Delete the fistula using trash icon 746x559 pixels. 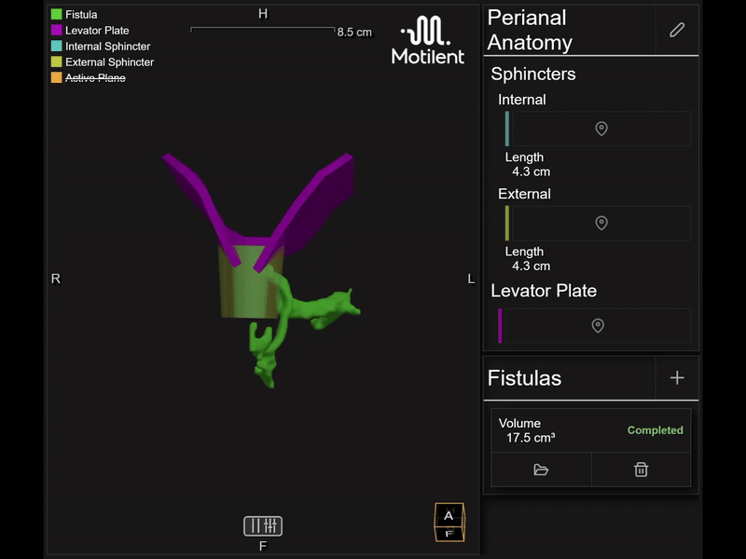pyautogui.click(x=641, y=470)
